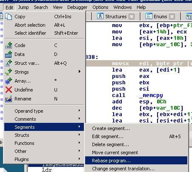Screen dimensions: 192x172
Task: Close the Structures tab
Action: click(132, 17)
